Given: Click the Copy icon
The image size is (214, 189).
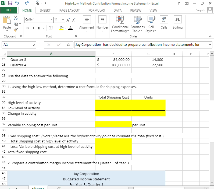Looking at the screenshot, I should click(16, 24).
